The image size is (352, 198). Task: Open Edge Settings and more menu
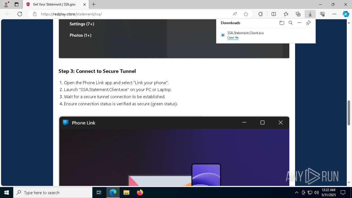click(x=334, y=14)
